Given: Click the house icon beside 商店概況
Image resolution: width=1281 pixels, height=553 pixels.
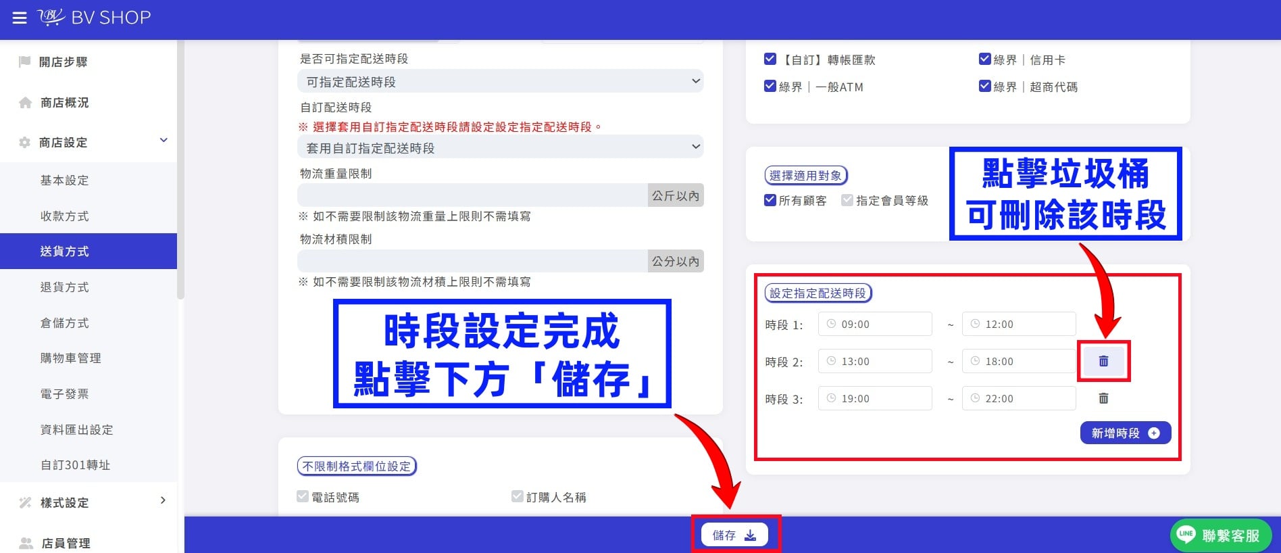Looking at the screenshot, I should [25, 102].
